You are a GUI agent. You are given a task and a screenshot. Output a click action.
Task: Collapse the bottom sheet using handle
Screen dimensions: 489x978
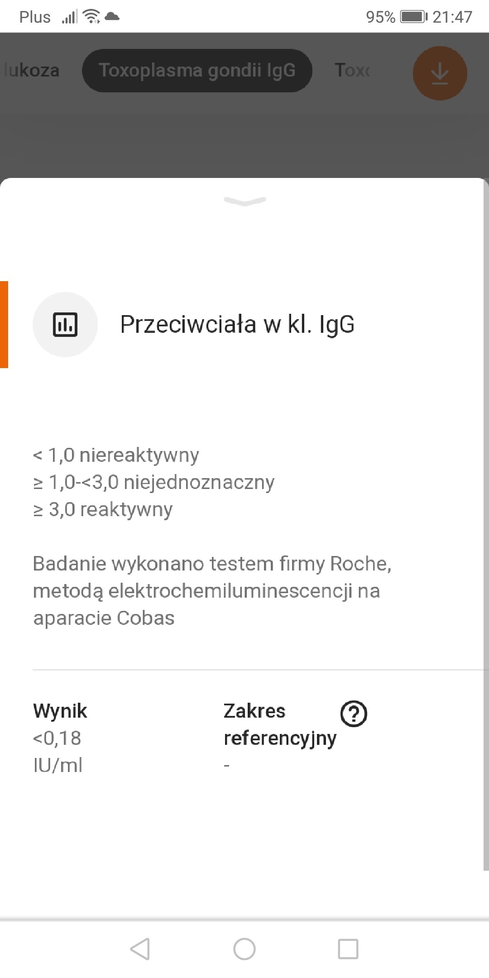click(244, 201)
